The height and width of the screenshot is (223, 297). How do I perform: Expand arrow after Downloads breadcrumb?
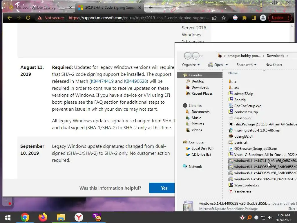pos(287,56)
